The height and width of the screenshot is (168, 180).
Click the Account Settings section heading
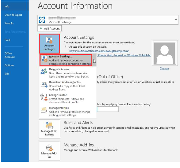[x=79, y=37]
